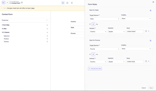Open the '1 item' affected link

[33, 8]
